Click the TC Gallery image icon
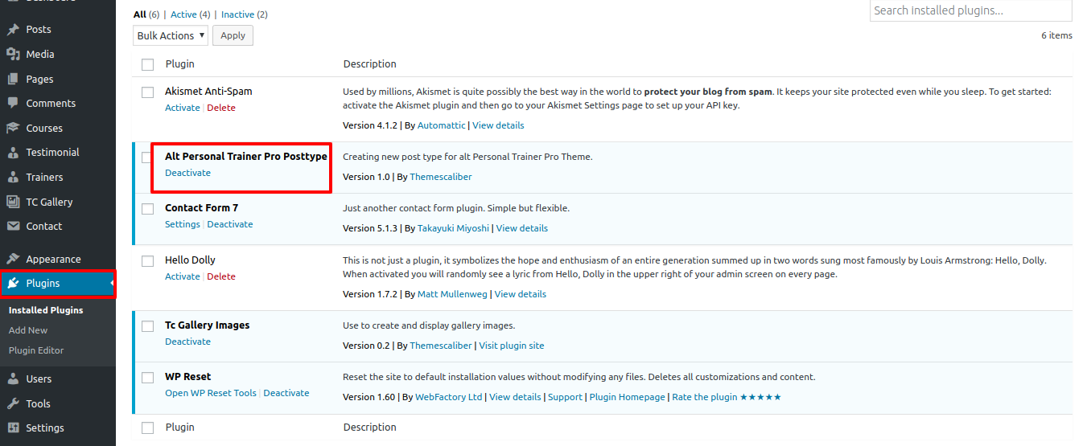 pos(13,203)
